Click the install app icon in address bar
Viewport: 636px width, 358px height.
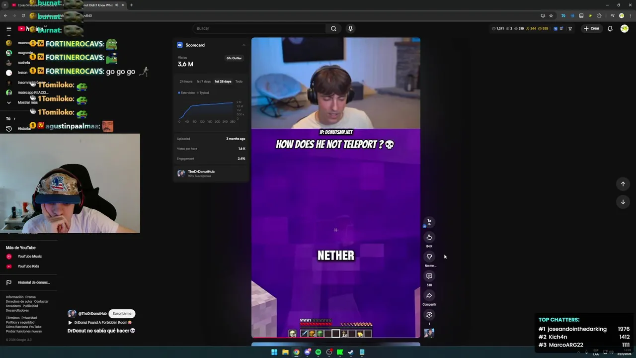click(x=543, y=15)
